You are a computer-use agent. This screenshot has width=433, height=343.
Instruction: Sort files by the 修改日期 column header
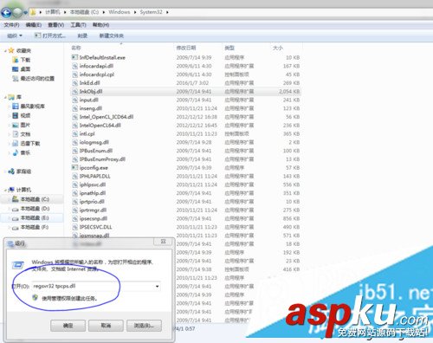(x=186, y=48)
